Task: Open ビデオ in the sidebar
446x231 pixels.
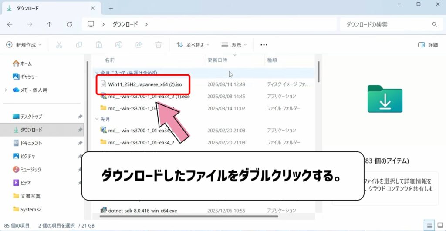Action: click(22, 183)
